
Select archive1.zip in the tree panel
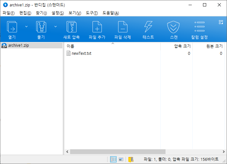tap(32, 45)
